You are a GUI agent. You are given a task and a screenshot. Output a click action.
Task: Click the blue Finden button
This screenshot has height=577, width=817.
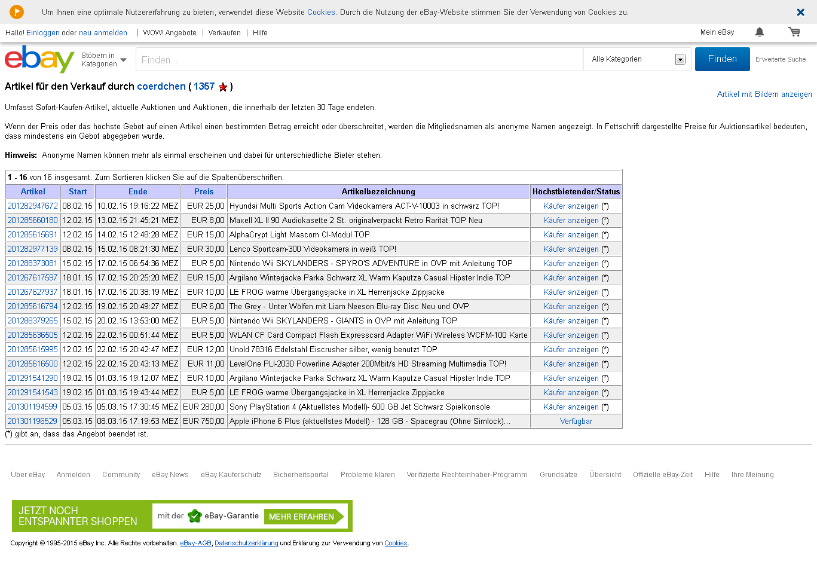(722, 59)
